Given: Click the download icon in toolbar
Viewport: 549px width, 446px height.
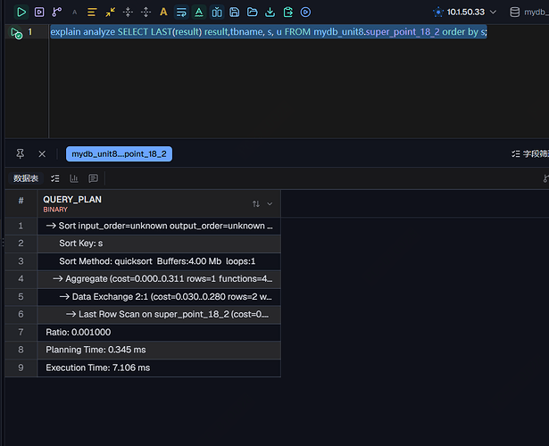Looking at the screenshot, I should (x=270, y=12).
